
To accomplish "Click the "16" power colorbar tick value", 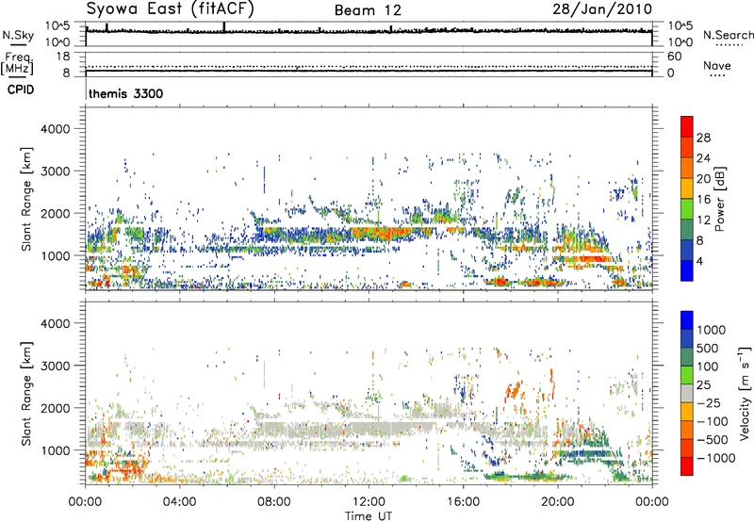I will (x=703, y=200).
